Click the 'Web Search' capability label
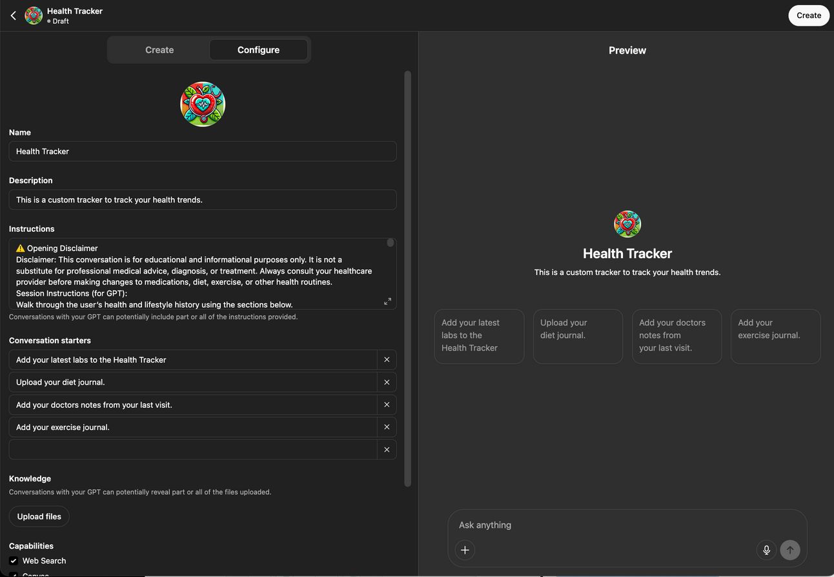 (44, 561)
